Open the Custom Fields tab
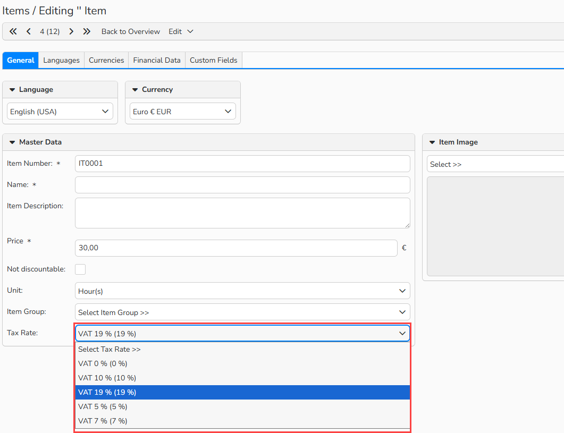The height and width of the screenshot is (433, 564). (213, 61)
